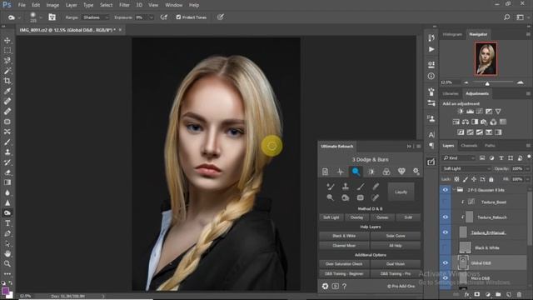Select the Pen tool
The height and width of the screenshot is (300, 533).
[x=7, y=233]
